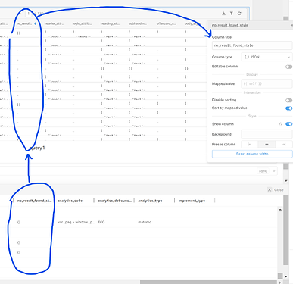Image resolution: width=293 pixels, height=284 pixels.
Task: Click the plus icon on no_result column header
Action: pyautogui.click(x=35, y=23)
